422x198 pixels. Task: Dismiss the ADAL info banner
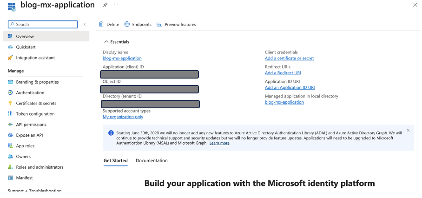pyautogui.click(x=408, y=130)
